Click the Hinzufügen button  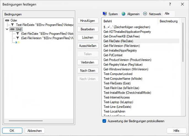pyautogui.click(x=88, y=21)
